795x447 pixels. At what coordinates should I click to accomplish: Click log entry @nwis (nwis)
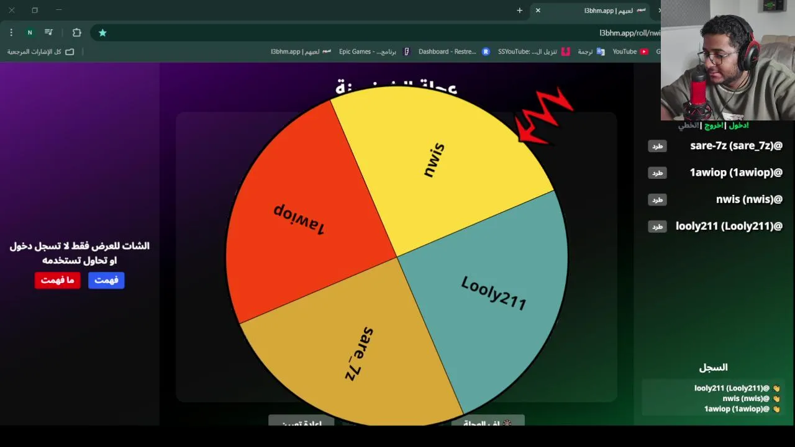coord(751,399)
